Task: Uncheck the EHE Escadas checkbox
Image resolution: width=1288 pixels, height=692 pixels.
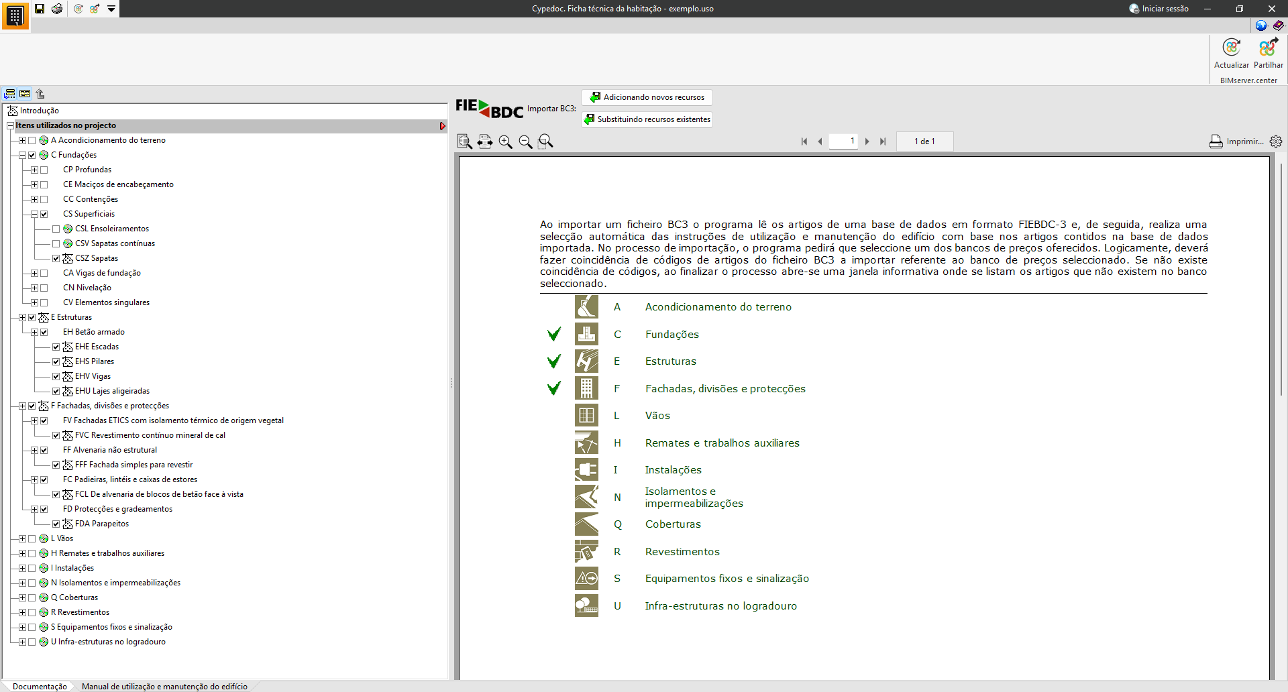Action: click(56, 347)
